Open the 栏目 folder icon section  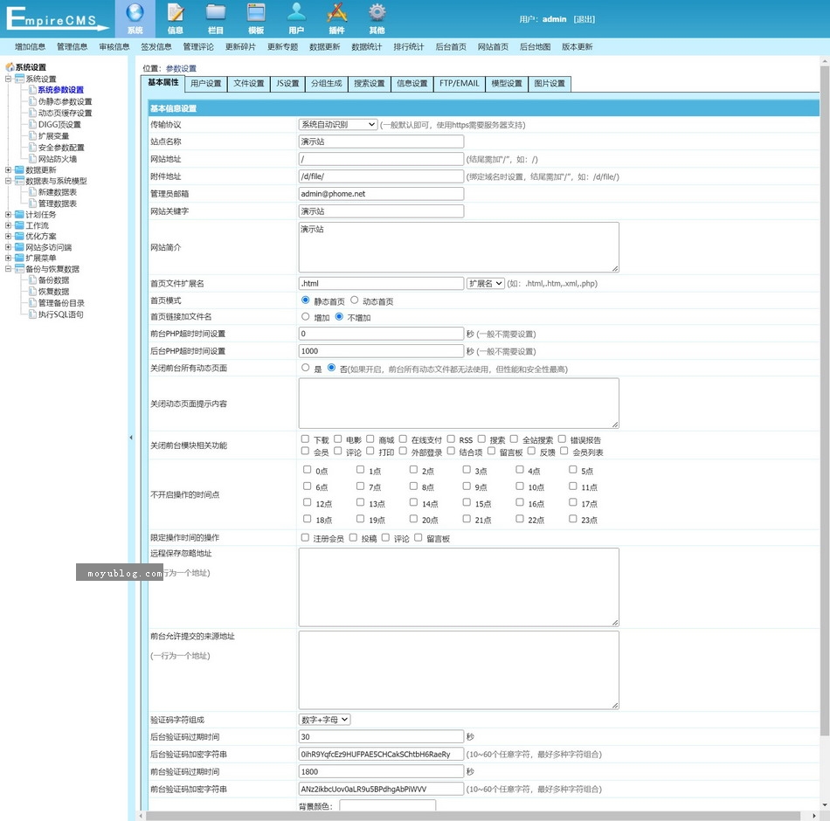click(x=216, y=18)
